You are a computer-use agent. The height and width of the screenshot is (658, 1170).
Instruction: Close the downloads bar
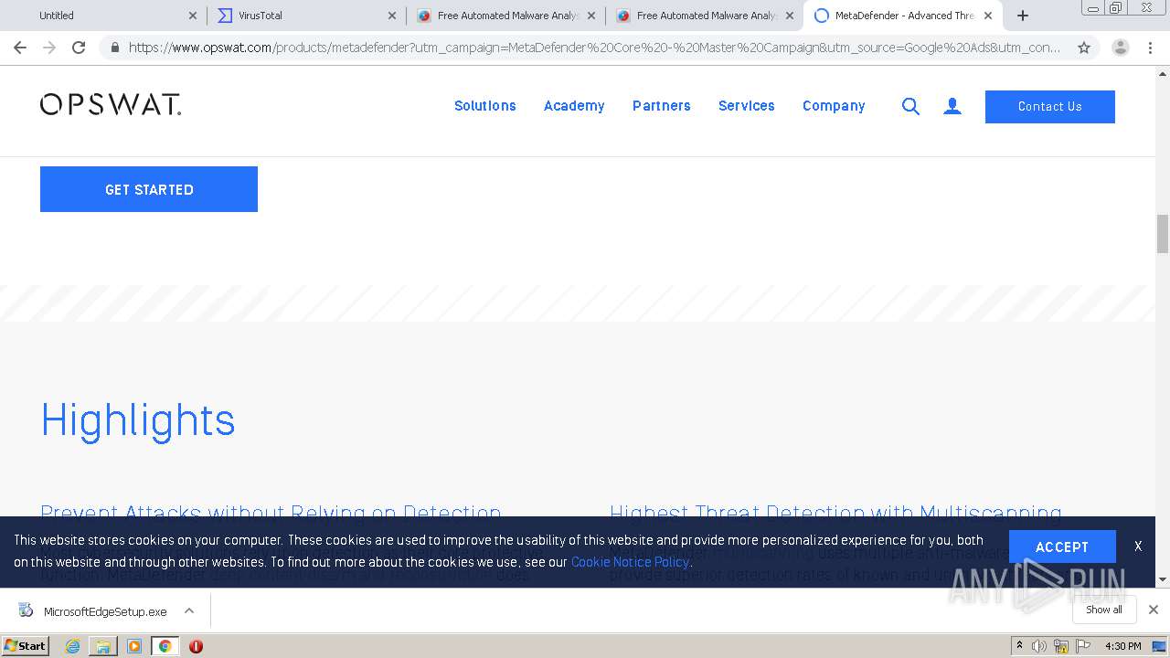coord(1154,610)
